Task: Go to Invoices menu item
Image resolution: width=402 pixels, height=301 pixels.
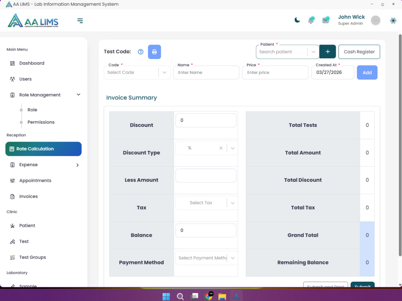Action: tap(29, 197)
